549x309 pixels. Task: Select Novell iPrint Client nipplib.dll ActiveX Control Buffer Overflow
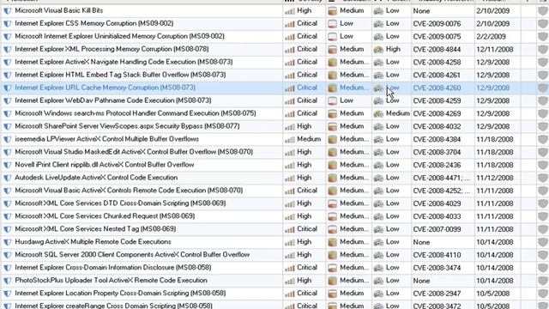[105, 165]
